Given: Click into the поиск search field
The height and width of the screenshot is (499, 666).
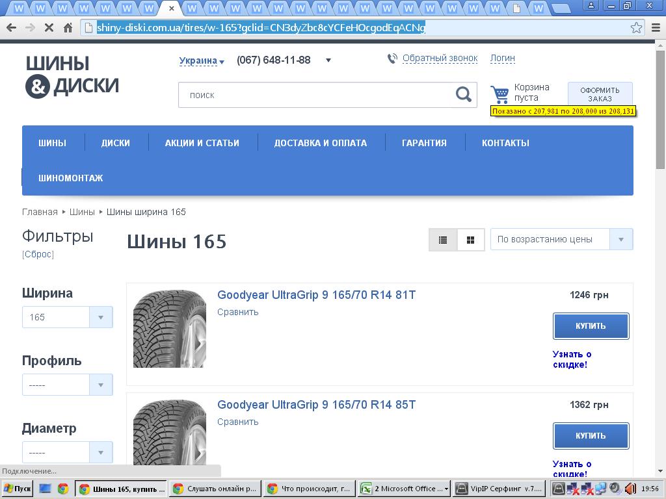Looking at the screenshot, I should click(317, 95).
